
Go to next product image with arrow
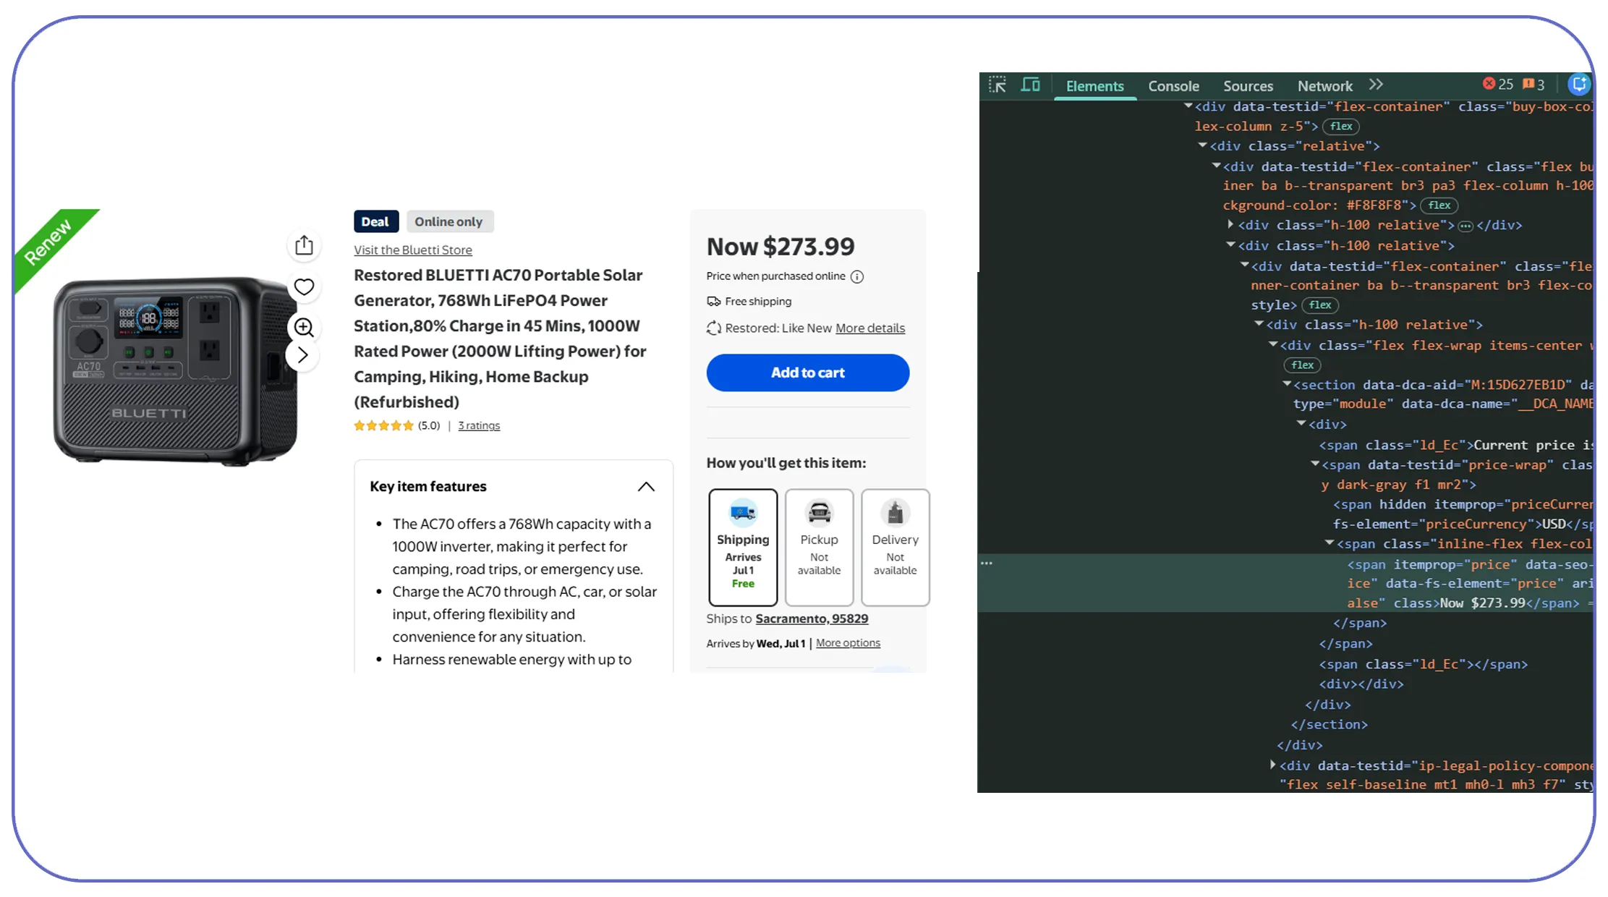click(303, 355)
